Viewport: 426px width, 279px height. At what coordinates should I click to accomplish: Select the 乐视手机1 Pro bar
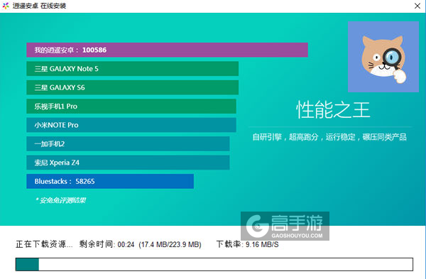click(131, 106)
